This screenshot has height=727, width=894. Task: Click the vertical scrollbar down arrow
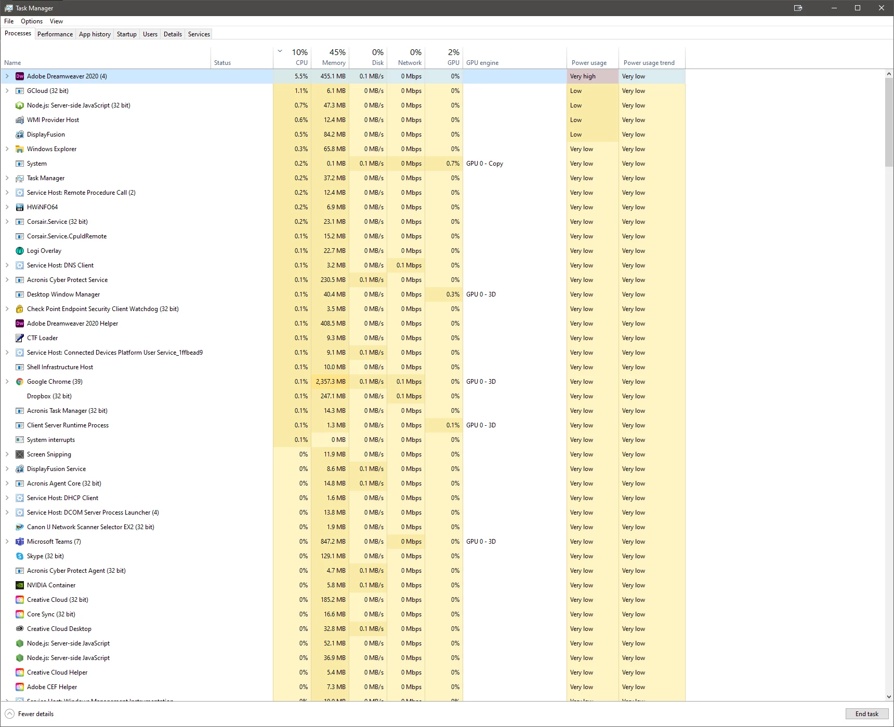(x=889, y=697)
